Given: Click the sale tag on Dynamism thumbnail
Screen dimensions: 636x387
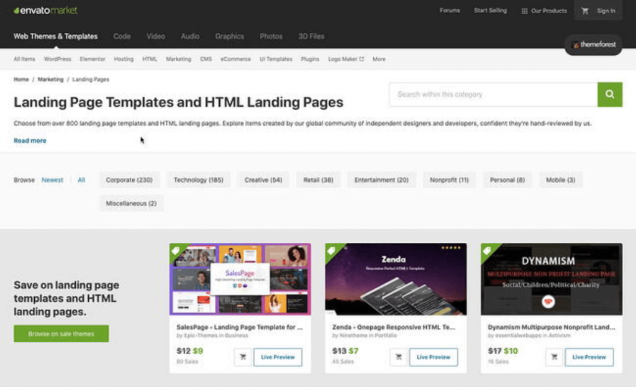Looking at the screenshot, I should coord(487,250).
